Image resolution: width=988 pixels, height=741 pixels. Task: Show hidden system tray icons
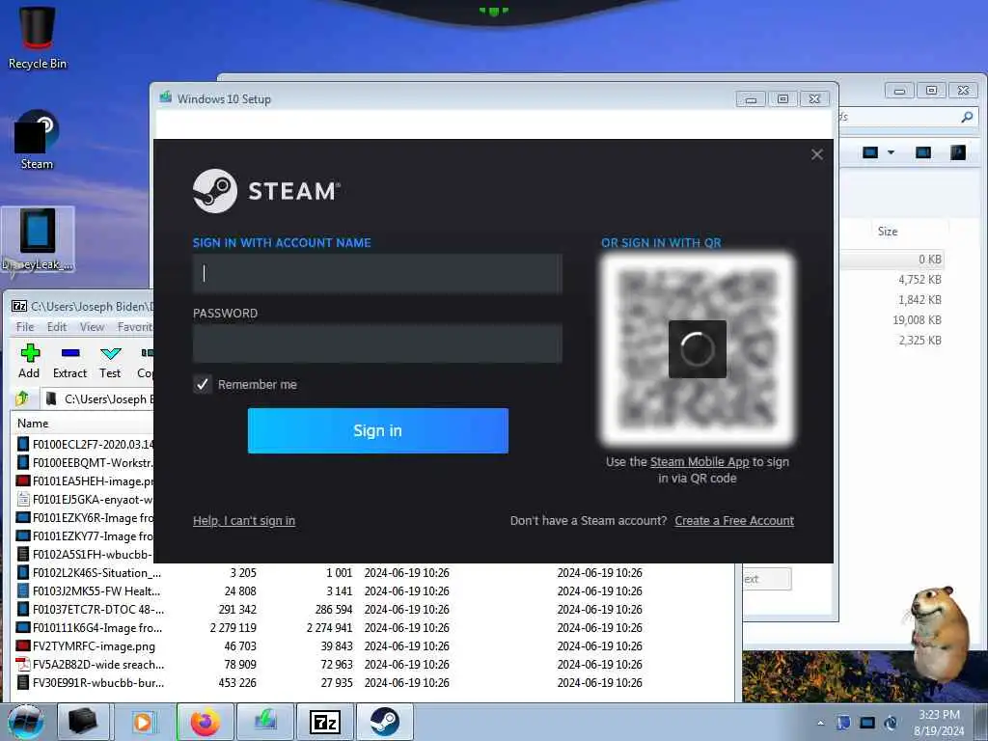click(820, 724)
